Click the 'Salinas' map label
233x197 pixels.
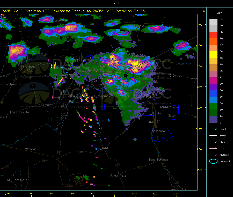(x=45, y=105)
